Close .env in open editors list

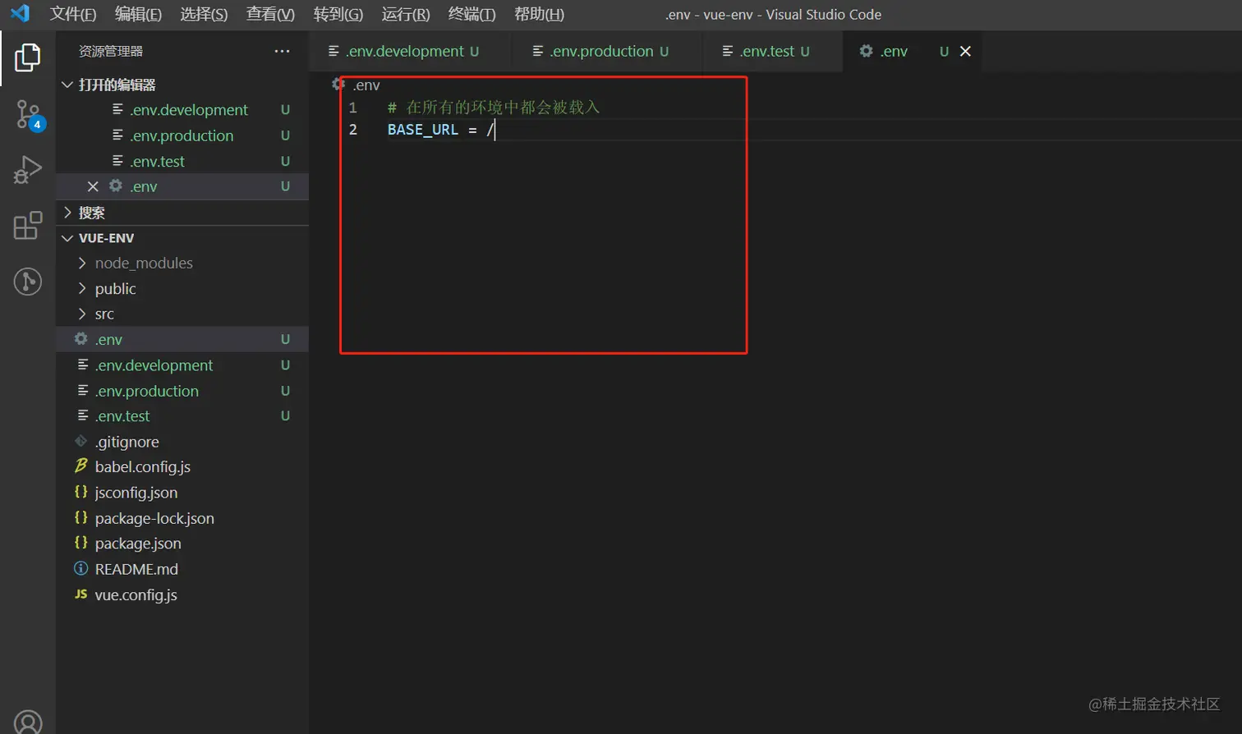[x=93, y=186]
